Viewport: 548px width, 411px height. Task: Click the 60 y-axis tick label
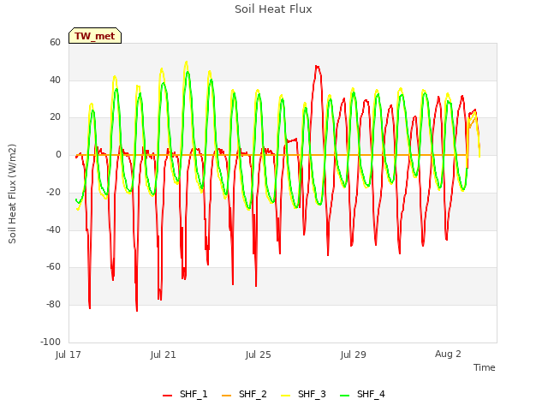pyautogui.click(x=55, y=42)
